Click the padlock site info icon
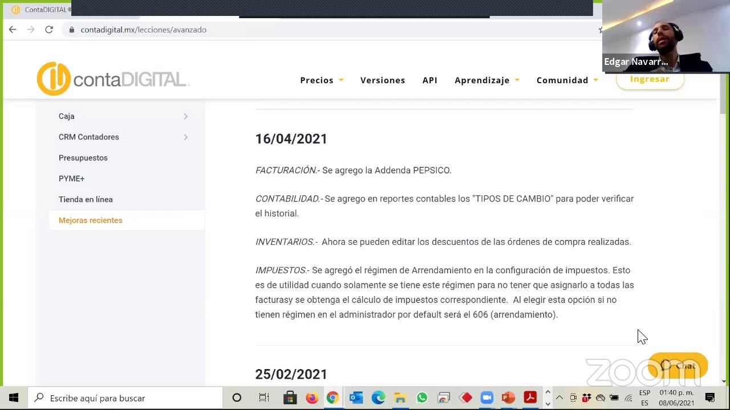 72,30
